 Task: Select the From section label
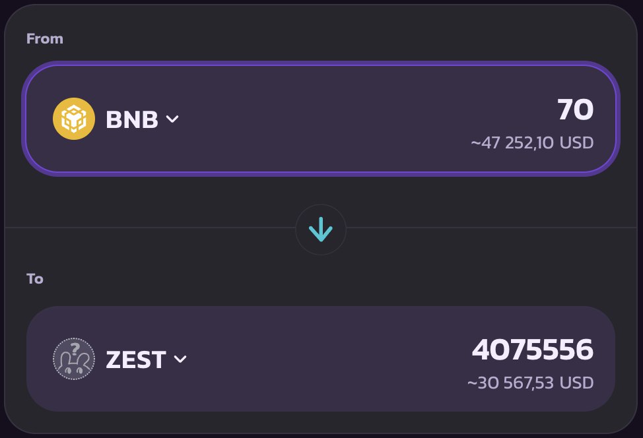point(45,38)
